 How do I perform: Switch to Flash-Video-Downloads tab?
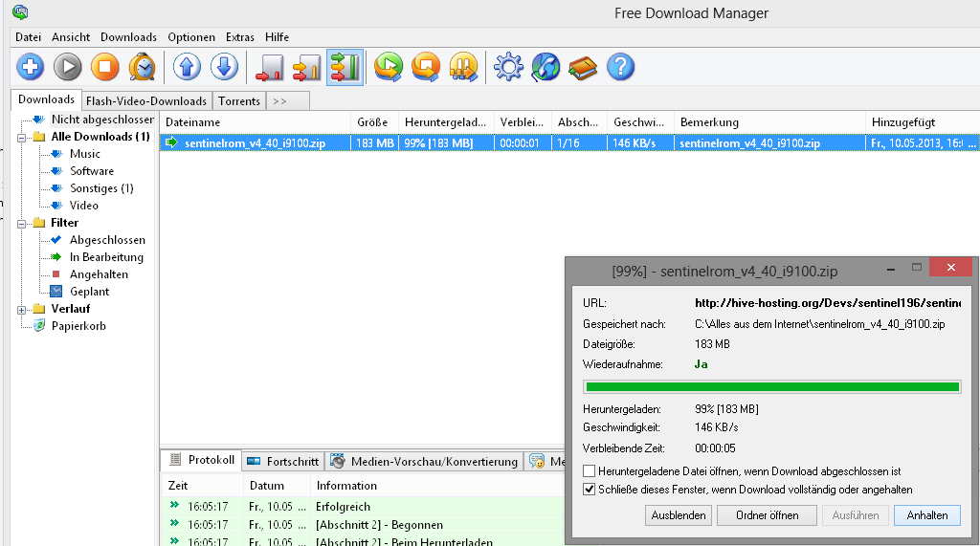(146, 101)
